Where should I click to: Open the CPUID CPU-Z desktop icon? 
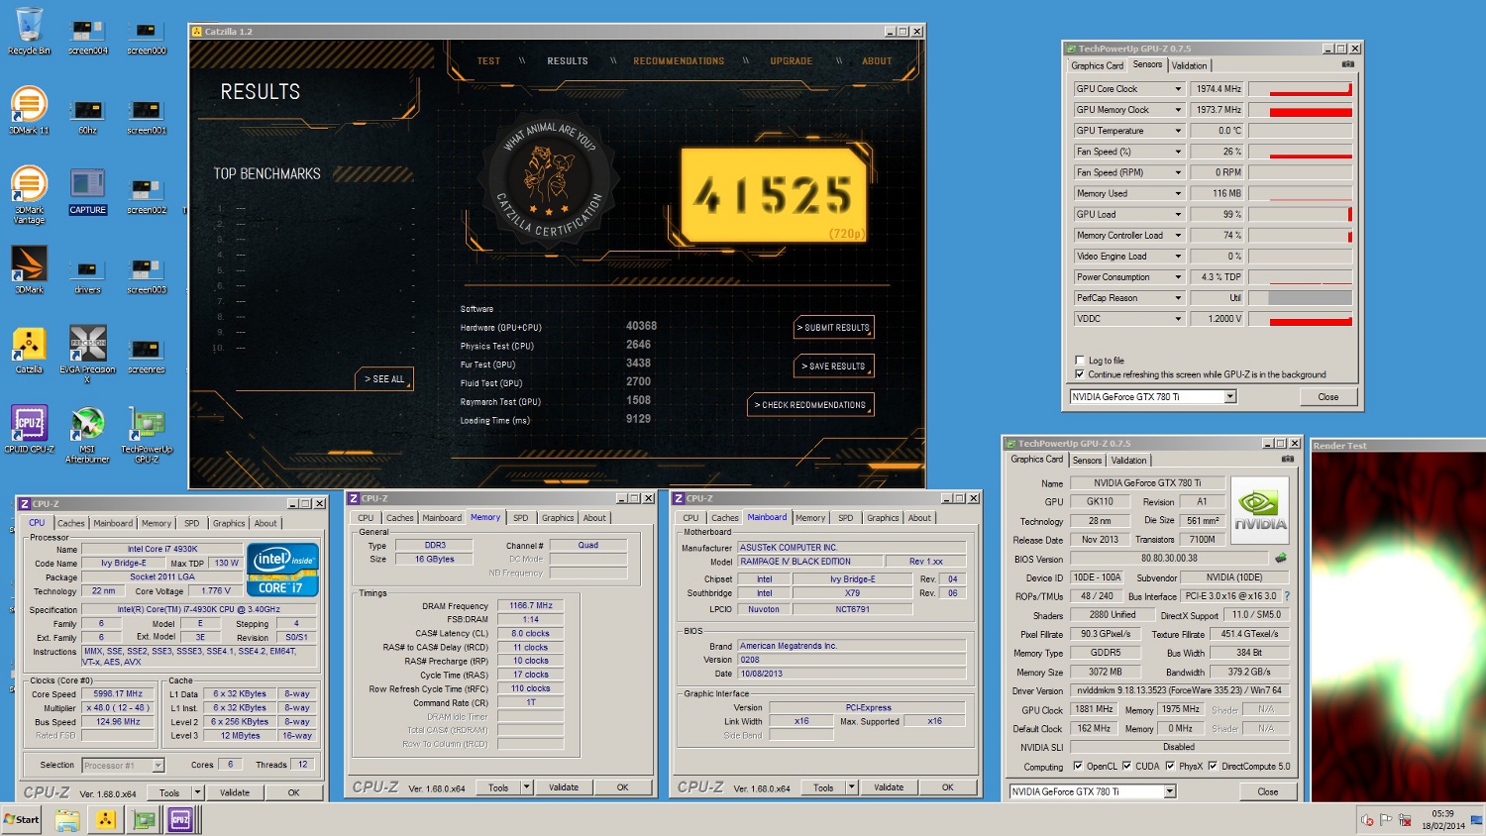pyautogui.click(x=29, y=429)
